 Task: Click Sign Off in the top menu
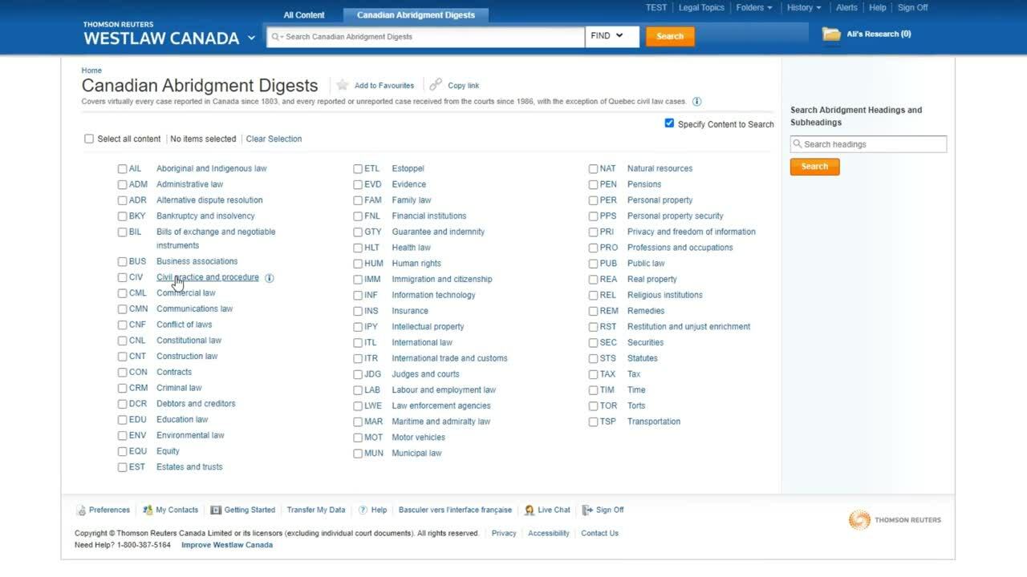(x=912, y=7)
